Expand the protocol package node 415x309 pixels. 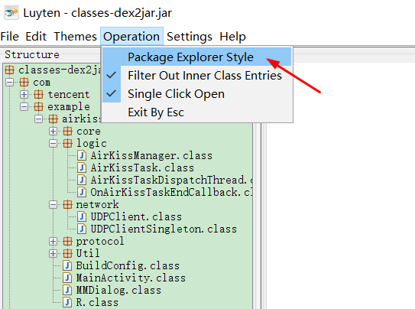(53, 241)
